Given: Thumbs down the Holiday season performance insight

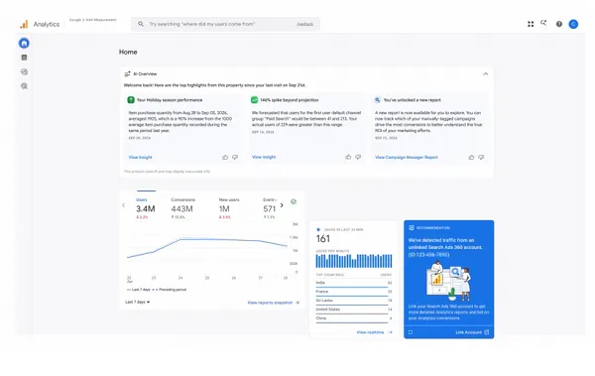Looking at the screenshot, I should pos(235,157).
